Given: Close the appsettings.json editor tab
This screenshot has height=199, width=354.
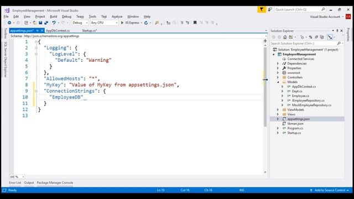Looking at the screenshot, I should tap(42, 30).
